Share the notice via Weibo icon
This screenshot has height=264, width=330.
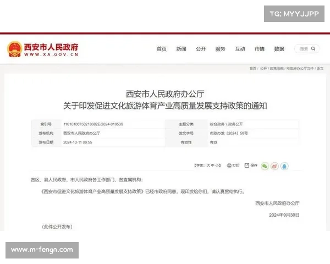pyautogui.click(x=274, y=165)
